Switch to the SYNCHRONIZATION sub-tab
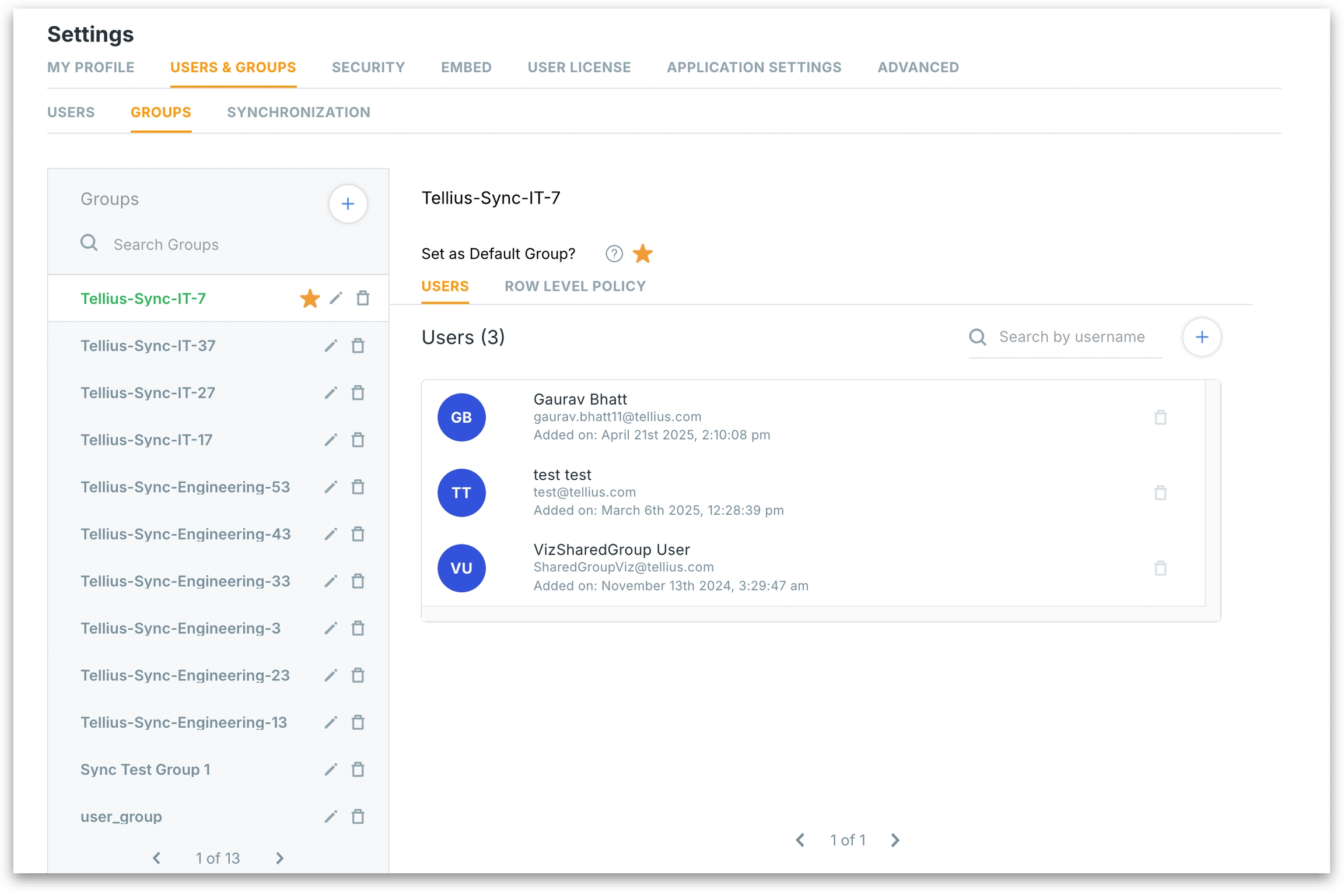The height and width of the screenshot is (892, 1344). [298, 113]
